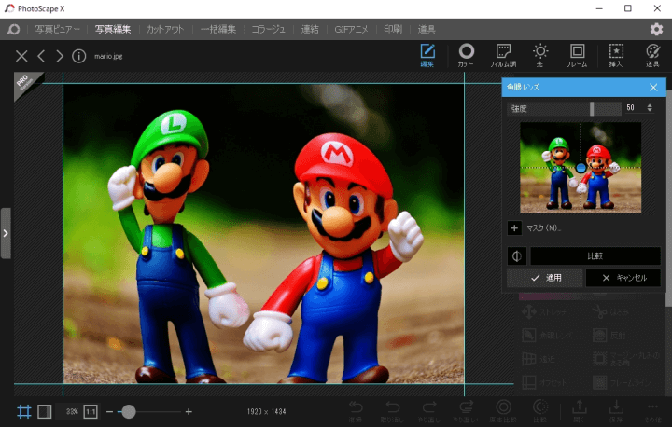The width and height of the screenshot is (672, 427).
Task: Click the tool panel scrollbar
Action: click(668, 199)
